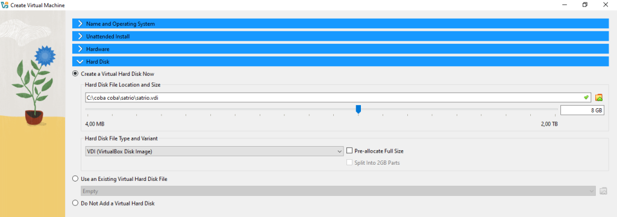The width and height of the screenshot is (617, 217).
Task: Click the VirtualBox logo in the title bar
Action: [5, 5]
